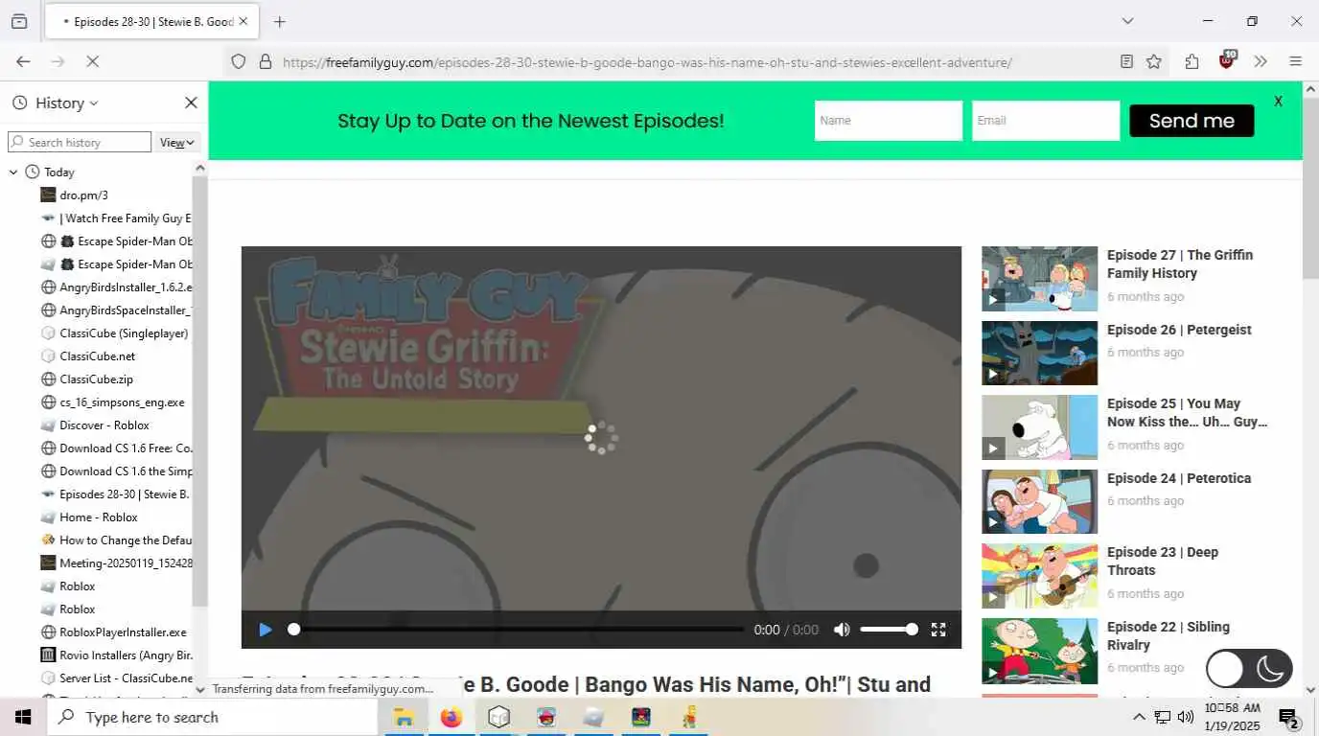Toggle reader view icon
Image resolution: width=1319 pixels, height=736 pixels.
tap(1126, 61)
